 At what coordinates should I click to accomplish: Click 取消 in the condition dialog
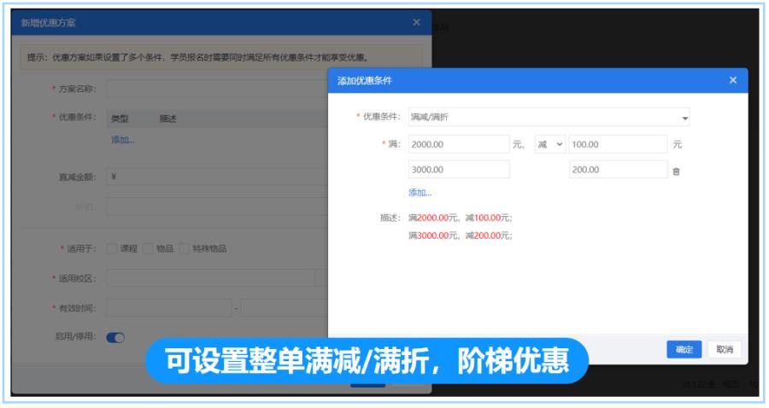(725, 349)
